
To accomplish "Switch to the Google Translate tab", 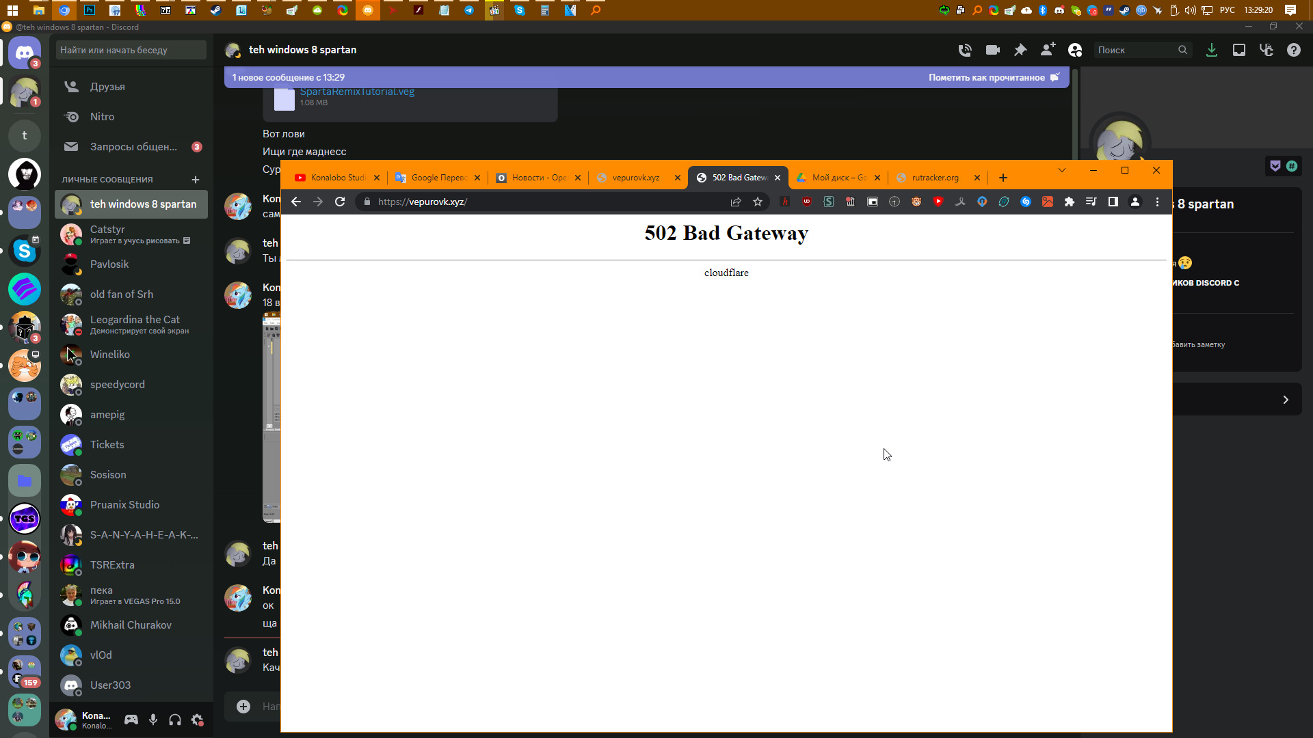I will point(438,178).
